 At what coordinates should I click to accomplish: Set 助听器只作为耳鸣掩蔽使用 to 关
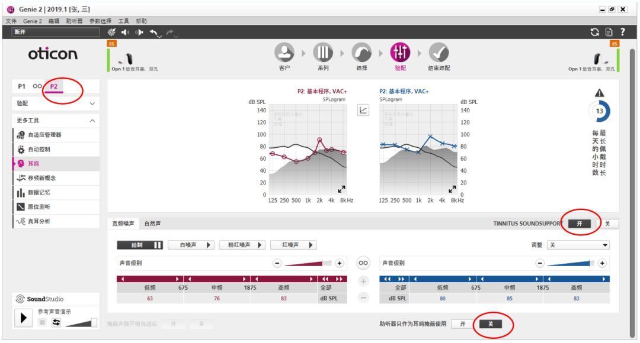point(491,324)
